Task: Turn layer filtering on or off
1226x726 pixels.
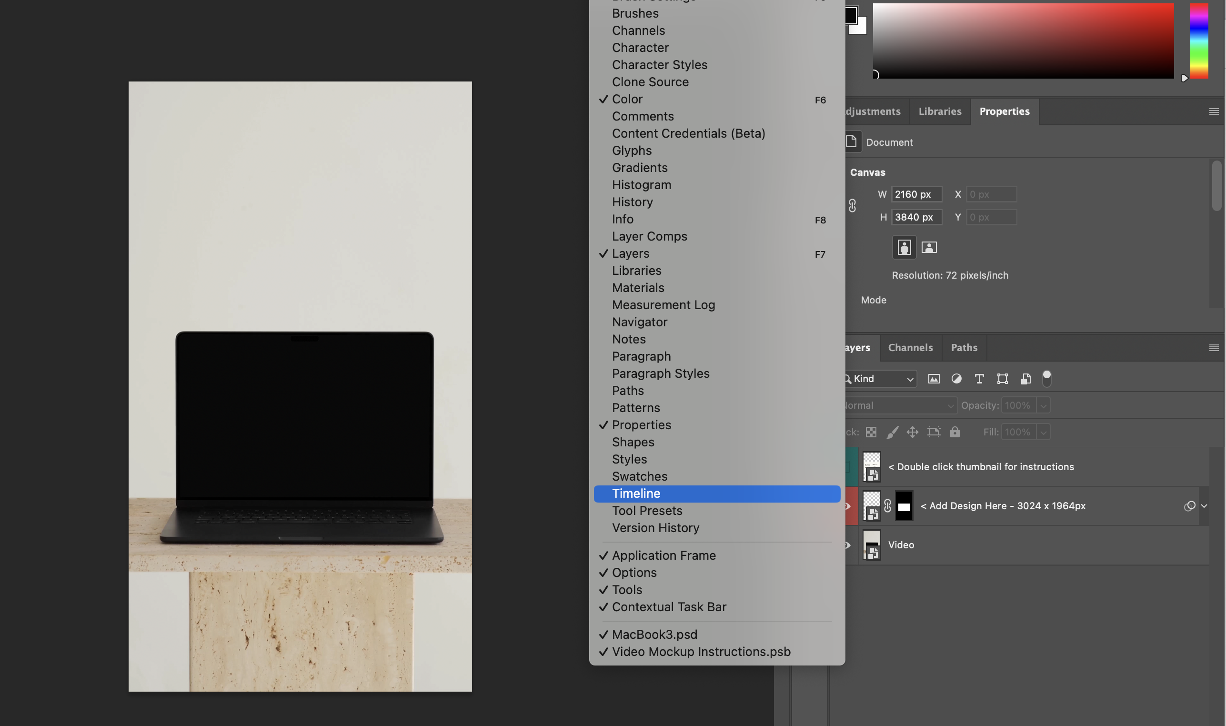Action: tap(1046, 378)
